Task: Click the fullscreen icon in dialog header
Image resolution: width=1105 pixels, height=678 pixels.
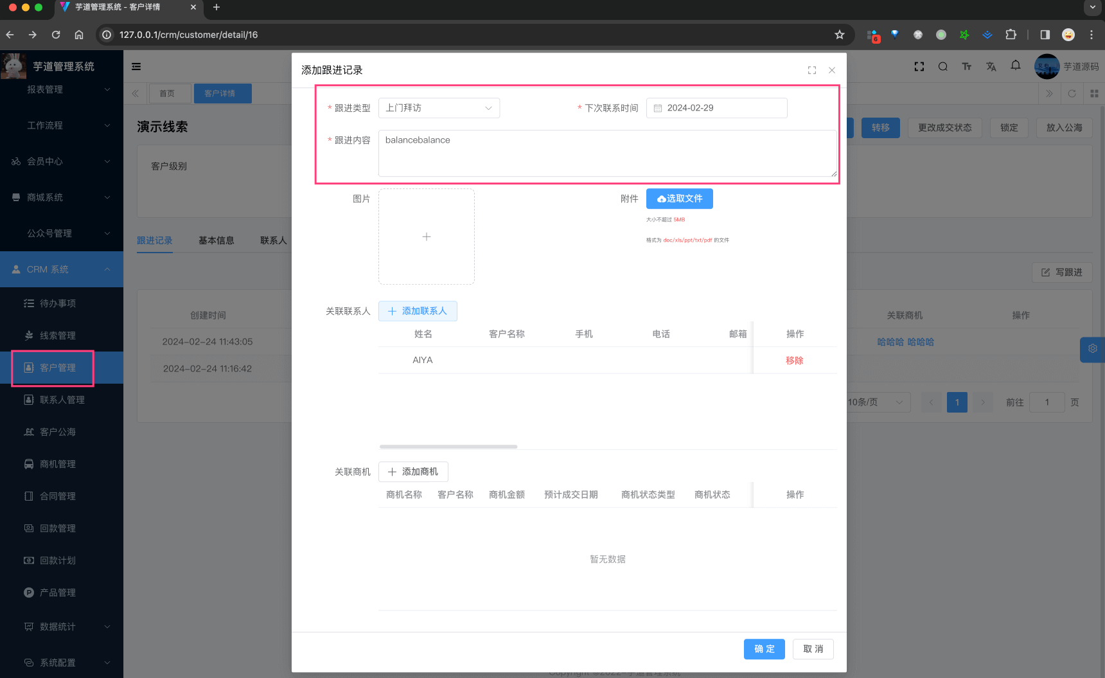Action: coord(812,70)
